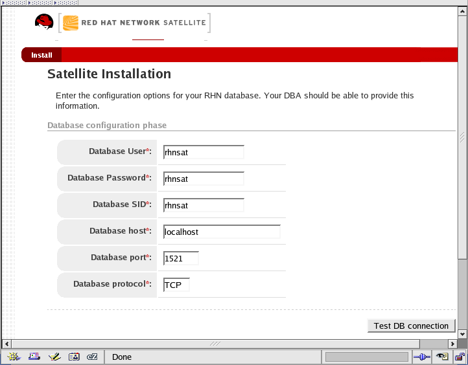This screenshot has width=468, height=365.
Task: Click the Red Hat shadowman logo
Action: [44, 23]
